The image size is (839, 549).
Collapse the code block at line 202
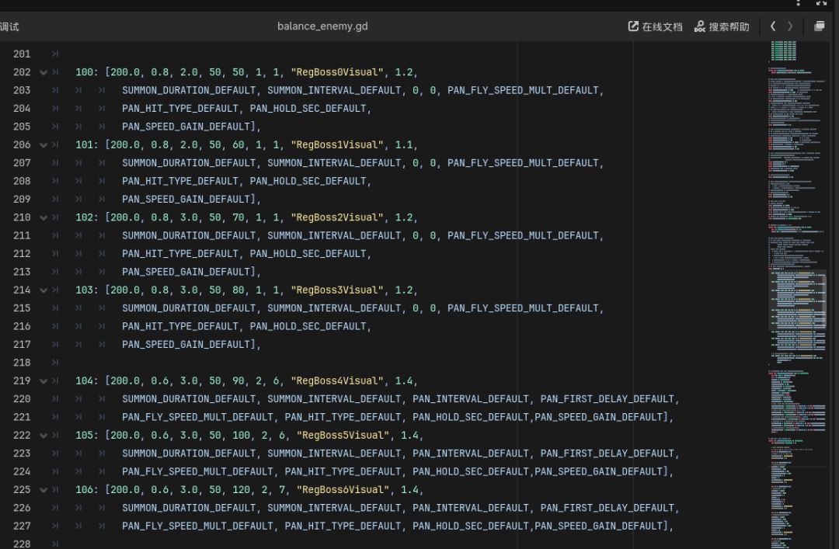click(44, 72)
